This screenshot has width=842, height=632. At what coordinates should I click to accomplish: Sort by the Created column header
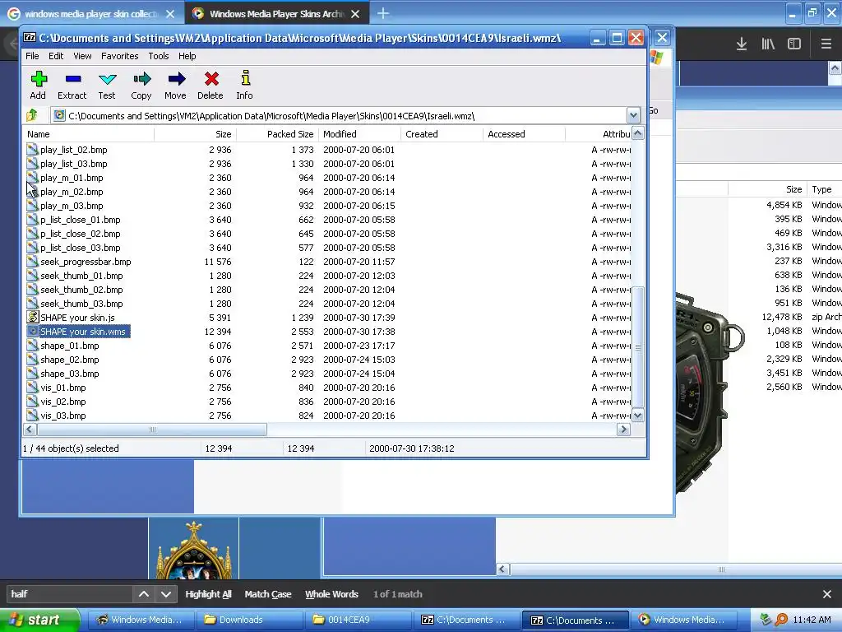click(442, 134)
